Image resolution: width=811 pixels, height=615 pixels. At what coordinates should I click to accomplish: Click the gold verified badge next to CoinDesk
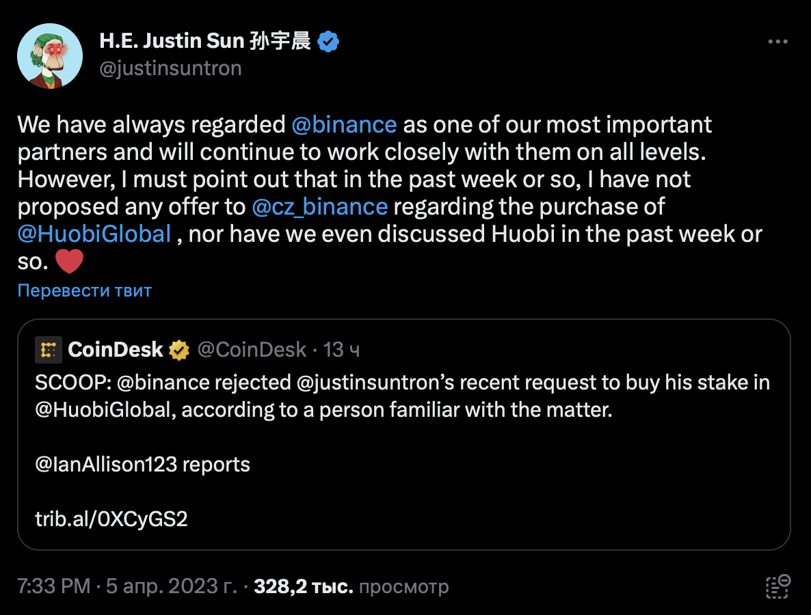[x=180, y=351]
